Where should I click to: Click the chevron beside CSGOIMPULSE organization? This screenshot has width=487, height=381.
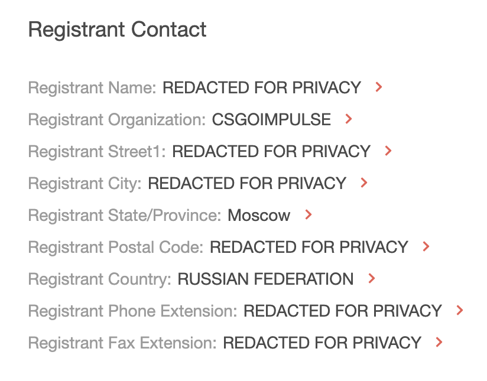pos(349,119)
